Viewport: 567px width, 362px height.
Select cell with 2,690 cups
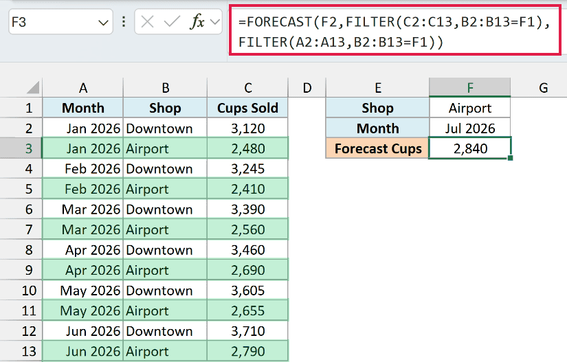[x=247, y=270]
